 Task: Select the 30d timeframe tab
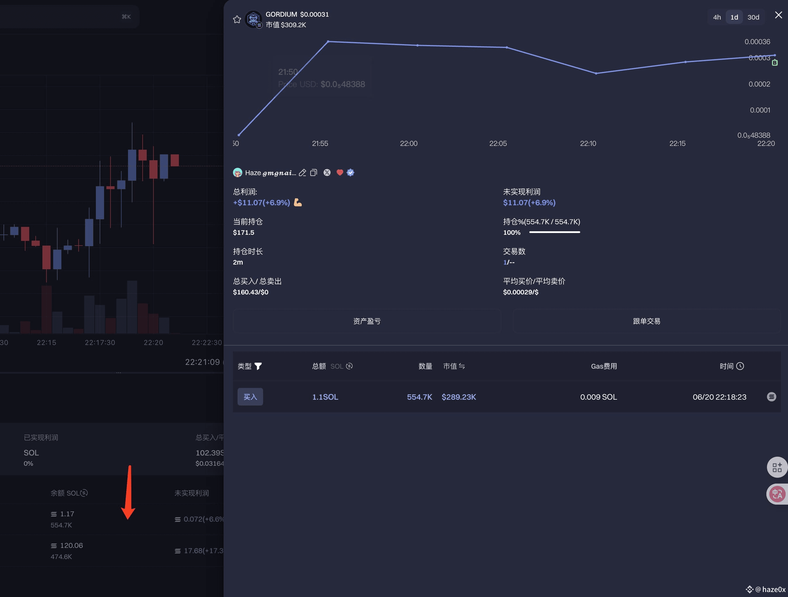[x=753, y=17]
